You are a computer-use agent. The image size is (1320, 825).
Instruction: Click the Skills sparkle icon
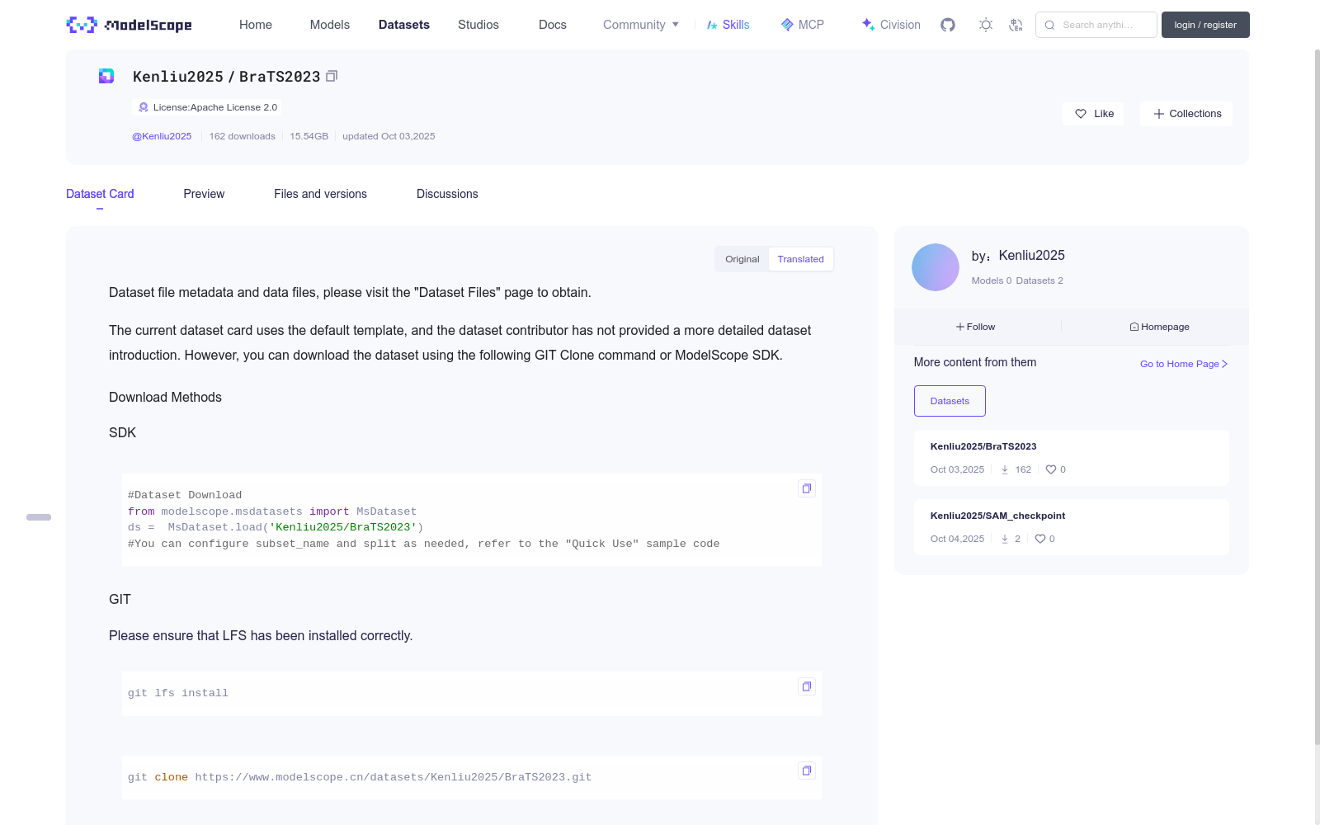[x=712, y=25]
